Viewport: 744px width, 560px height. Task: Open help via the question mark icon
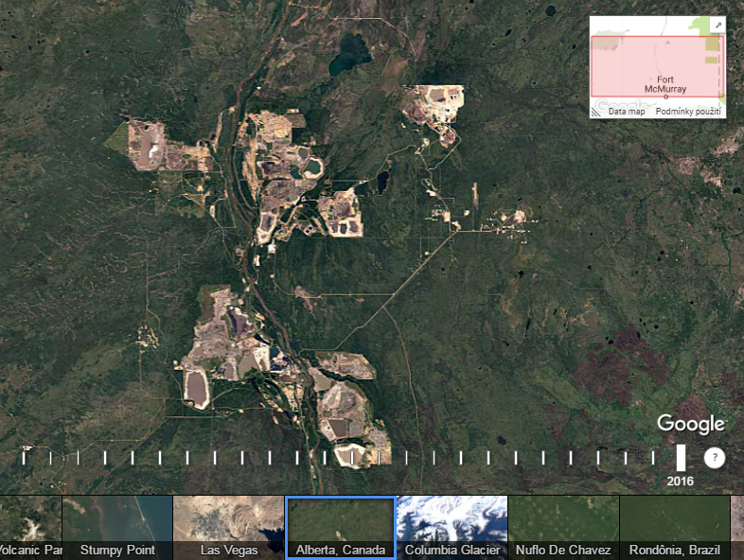(714, 458)
